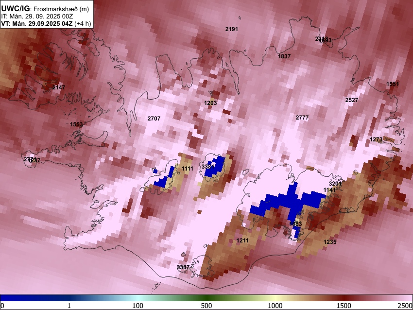
Task: Pick the dark green section of the color scale
Action: [206, 298]
